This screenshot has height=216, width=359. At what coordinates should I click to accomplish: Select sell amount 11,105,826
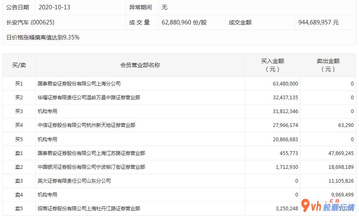pos(341,181)
